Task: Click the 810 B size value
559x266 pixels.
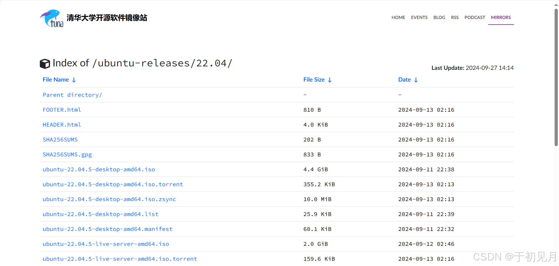Action: point(312,110)
